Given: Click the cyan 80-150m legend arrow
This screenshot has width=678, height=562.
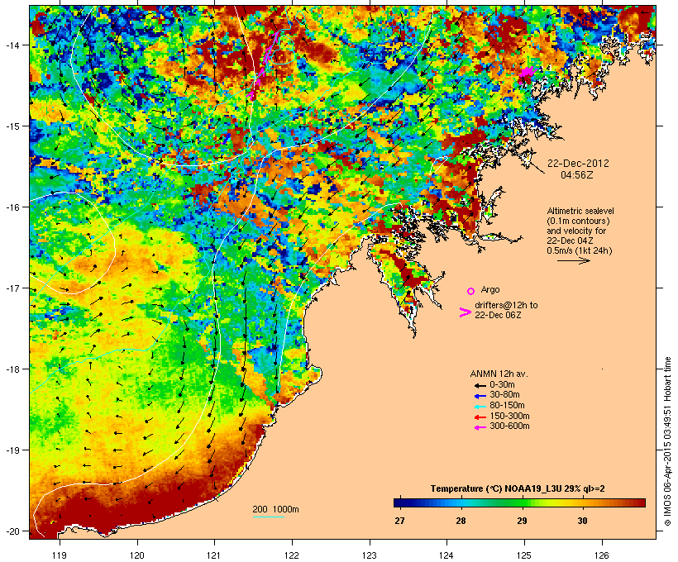Looking at the screenshot, I should pos(480,407).
